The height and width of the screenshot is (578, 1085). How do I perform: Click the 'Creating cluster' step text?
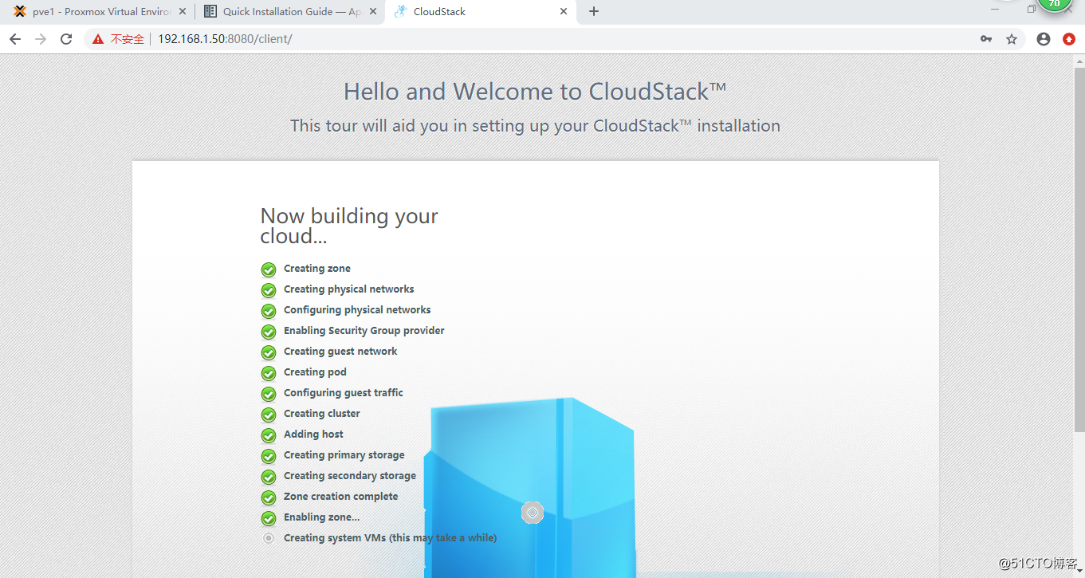tap(322, 414)
